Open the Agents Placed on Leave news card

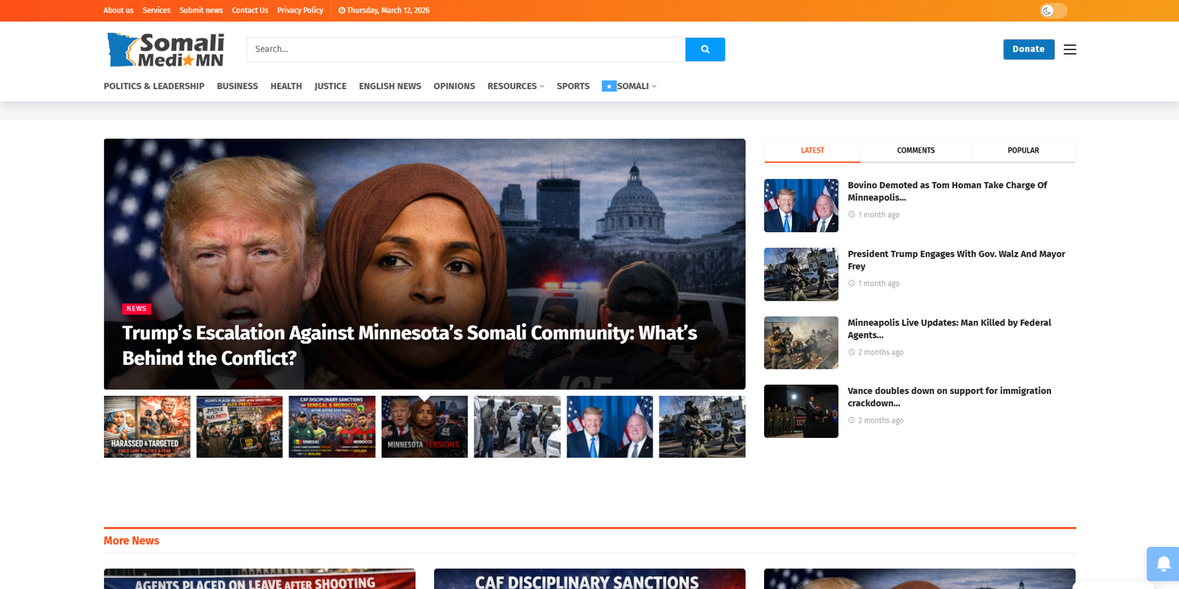(259, 579)
